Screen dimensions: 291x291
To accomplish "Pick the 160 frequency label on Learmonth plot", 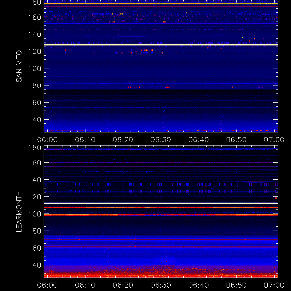I will pyautogui.click(x=35, y=163).
